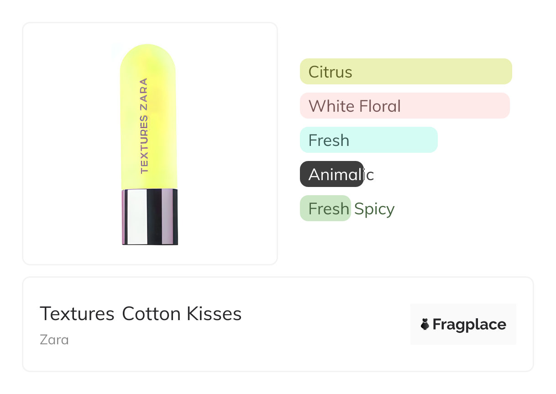This screenshot has width=556, height=394.
Task: Click the Fragplace bottle logo icon
Action: [x=425, y=324]
